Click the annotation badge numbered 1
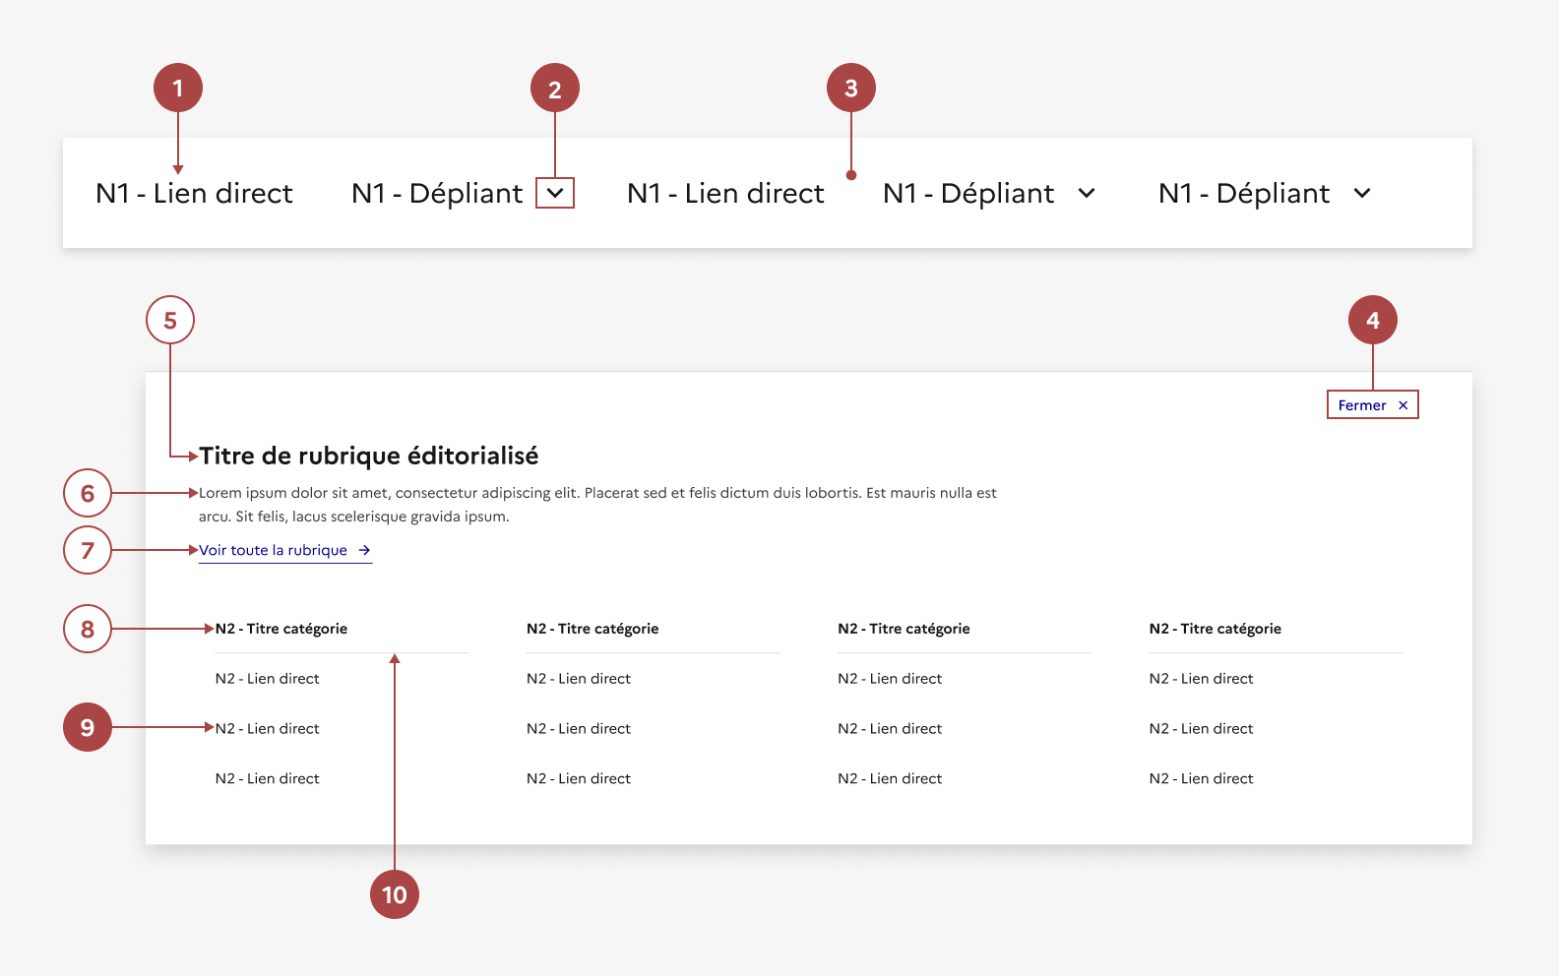The height and width of the screenshot is (976, 1559). pyautogui.click(x=178, y=89)
